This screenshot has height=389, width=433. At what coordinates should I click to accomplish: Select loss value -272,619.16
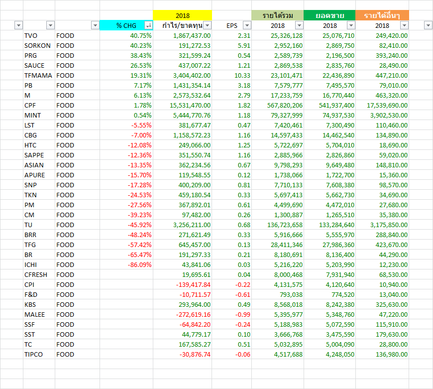[x=183, y=314]
